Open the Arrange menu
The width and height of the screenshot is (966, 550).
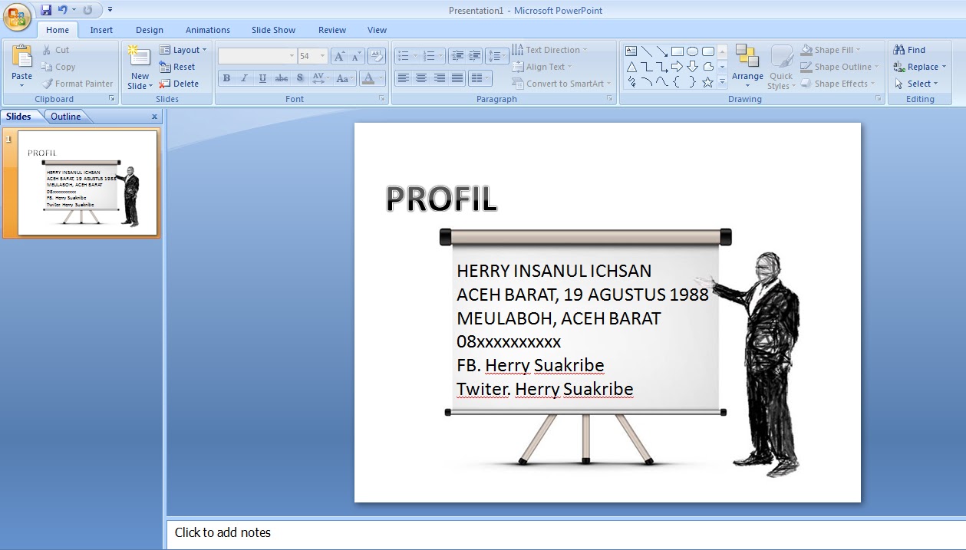click(747, 67)
